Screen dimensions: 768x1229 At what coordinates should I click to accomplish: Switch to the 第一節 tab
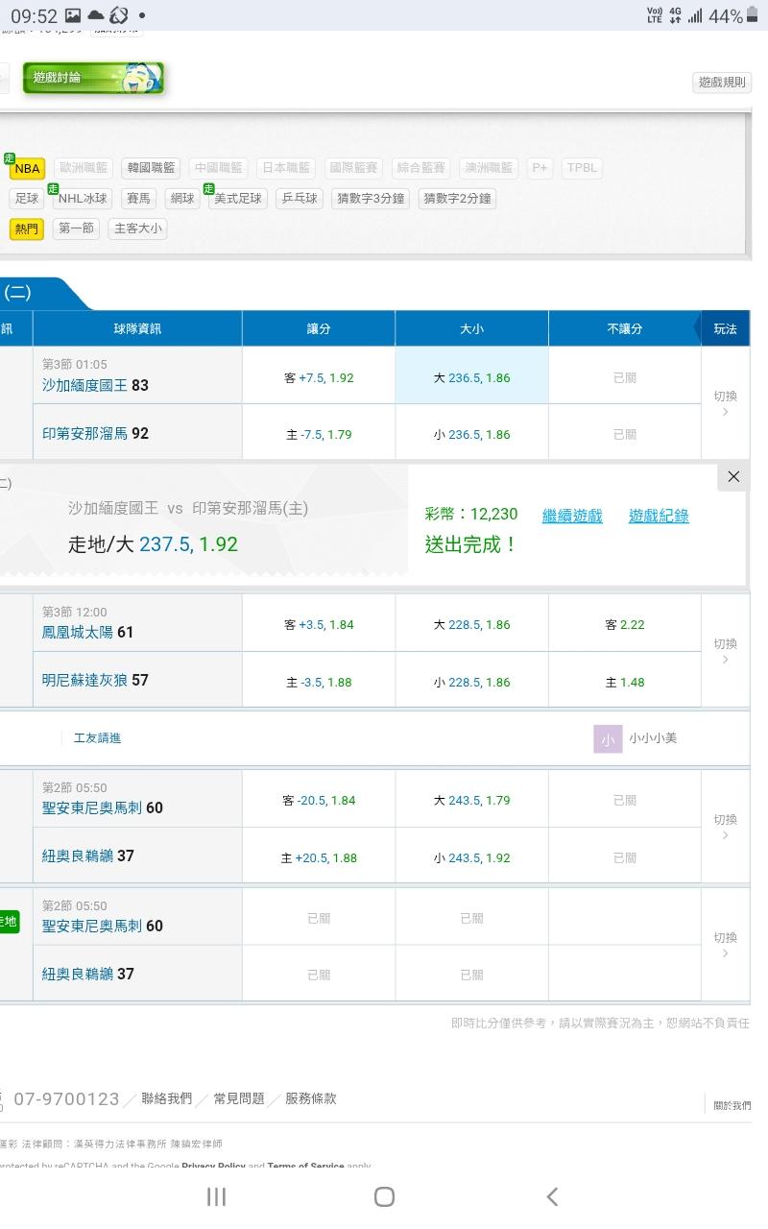(76, 229)
